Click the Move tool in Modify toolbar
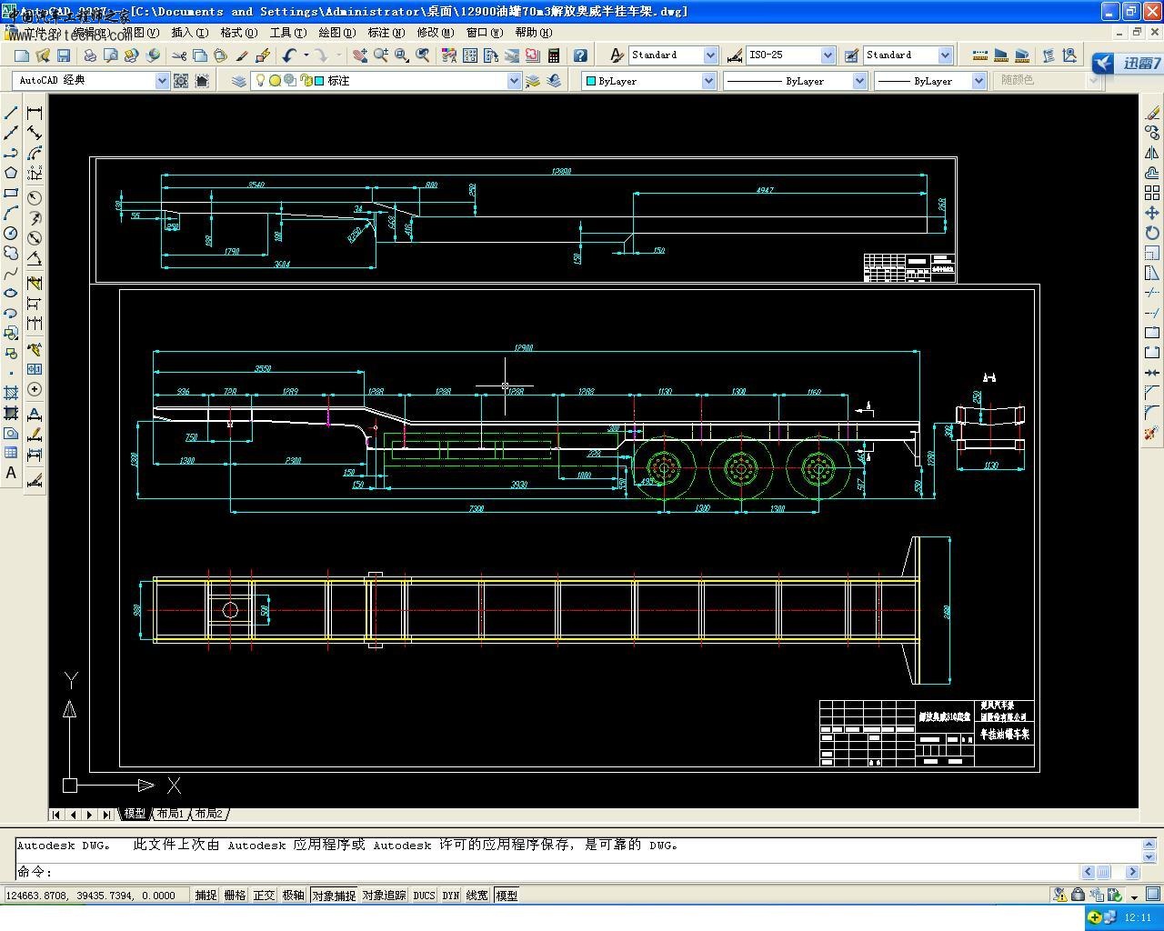The height and width of the screenshot is (931, 1164). click(x=1151, y=213)
